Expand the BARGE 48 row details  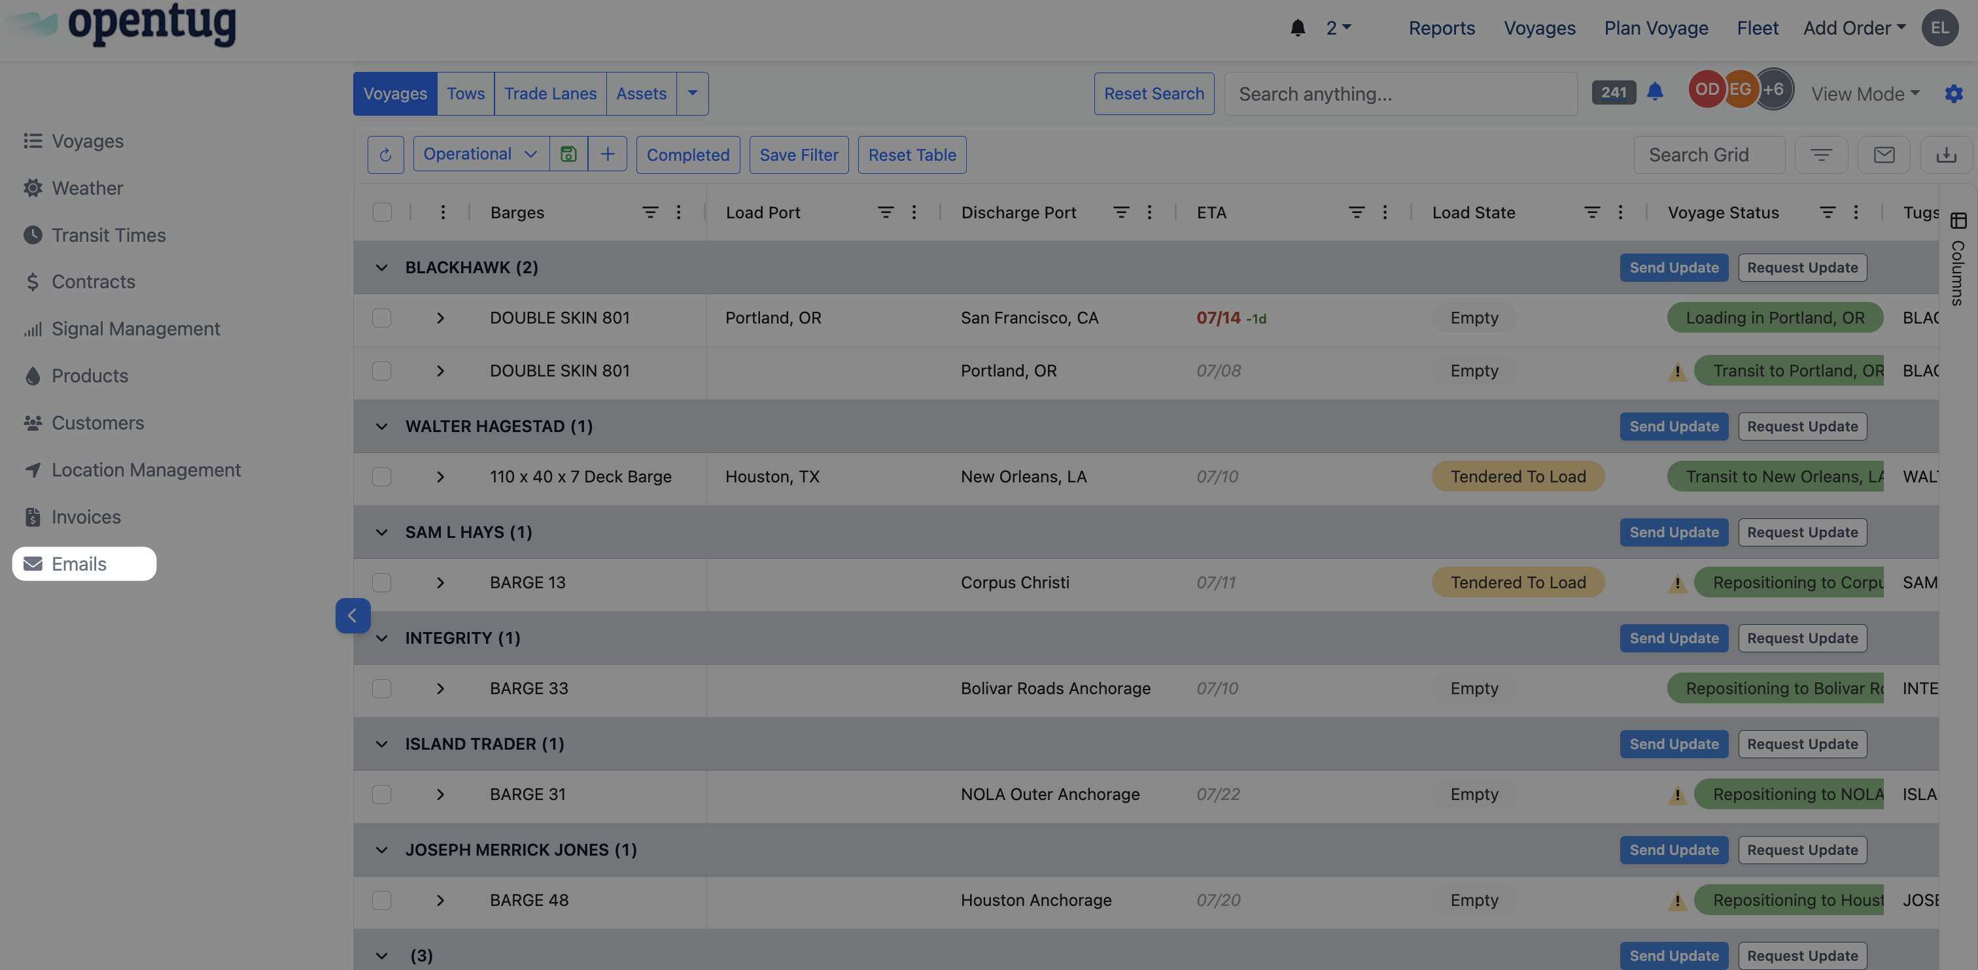pos(440,900)
